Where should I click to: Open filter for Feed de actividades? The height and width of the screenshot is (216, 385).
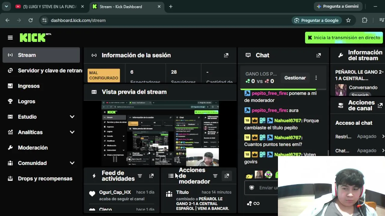tap(140, 176)
